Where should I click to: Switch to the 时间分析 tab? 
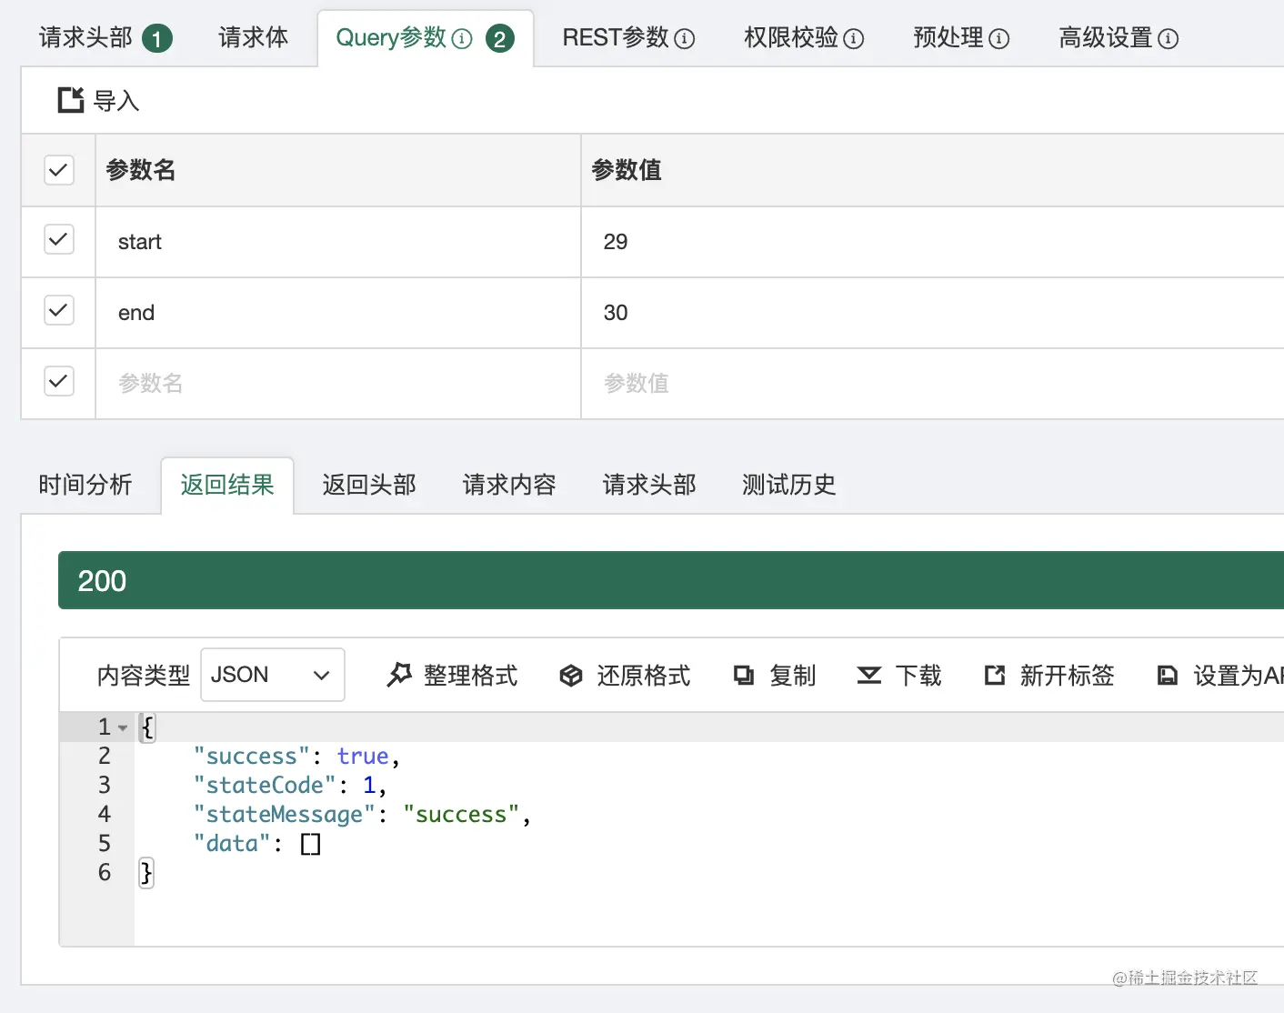(x=85, y=485)
